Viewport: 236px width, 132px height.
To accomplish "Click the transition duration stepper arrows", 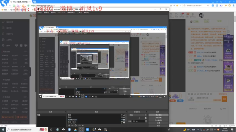I will coord(146,121).
